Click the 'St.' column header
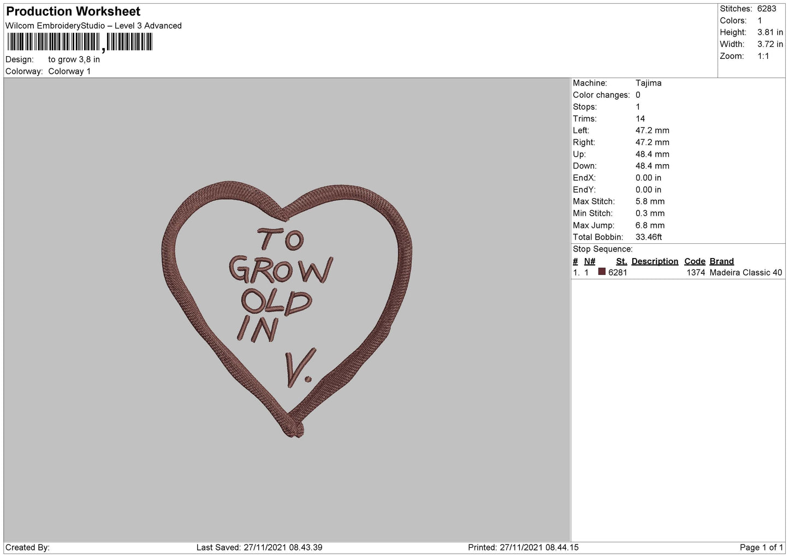 click(x=621, y=261)
